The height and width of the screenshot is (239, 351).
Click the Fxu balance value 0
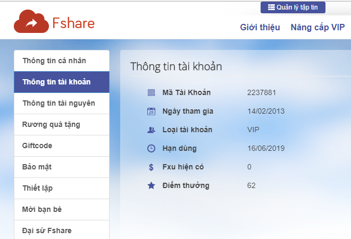tap(249, 167)
